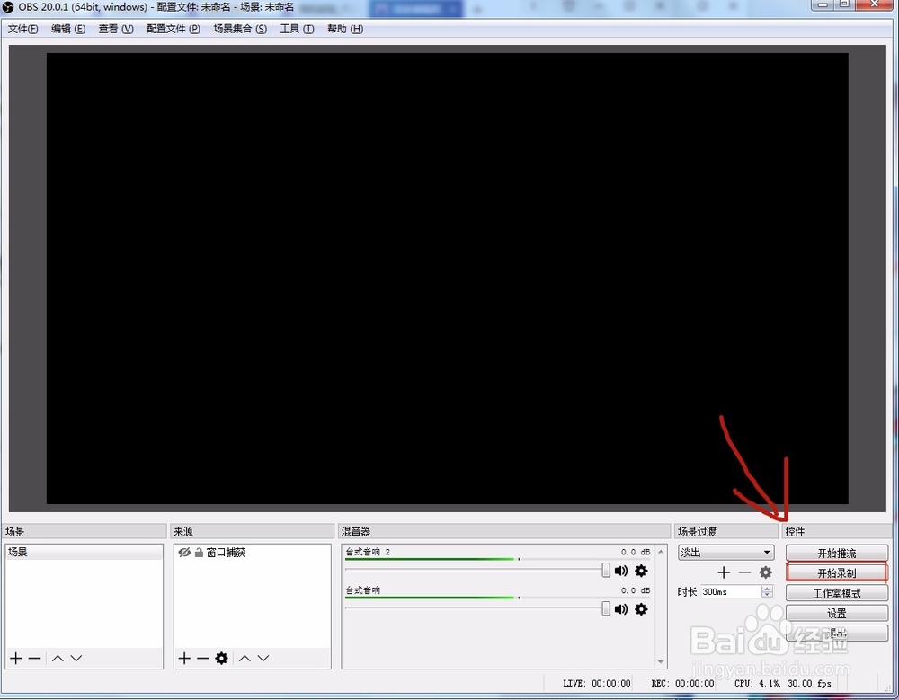Open transition properties gear icon

point(765,572)
